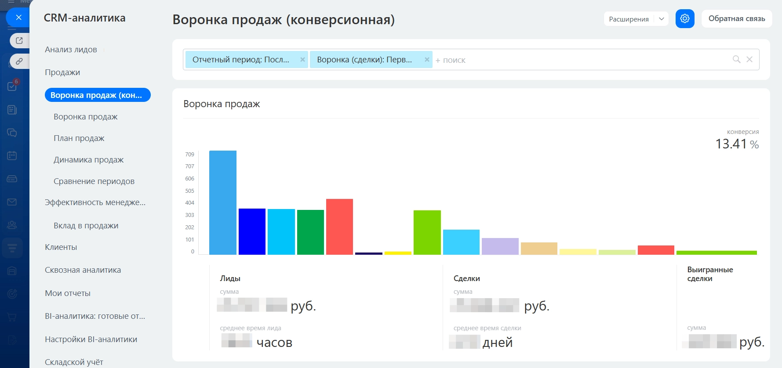Image resolution: width=782 pixels, height=368 pixels.
Task: Open the news feed icon in left rail
Action: click(x=12, y=109)
